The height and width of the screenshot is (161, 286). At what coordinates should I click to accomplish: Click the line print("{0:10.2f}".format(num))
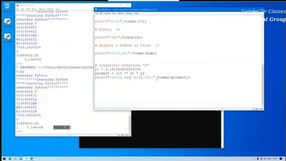click(126, 54)
